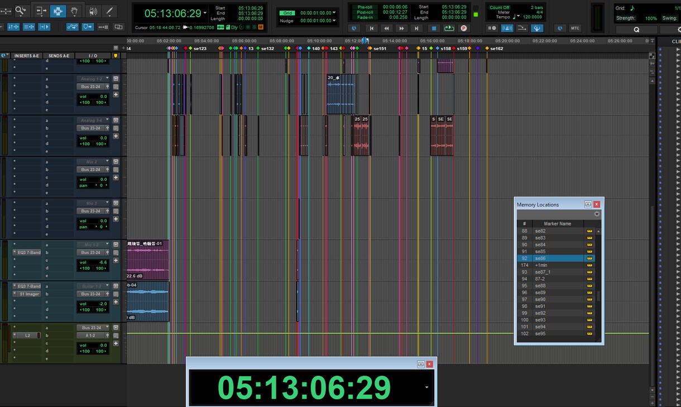Select marker se90 in Memory Locations
Image resolution: width=681 pixels, height=407 pixels.
[x=556, y=299]
